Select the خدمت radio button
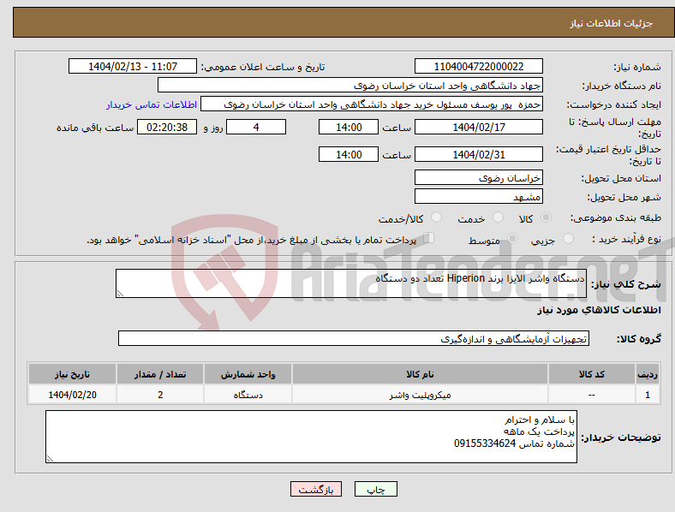This screenshot has width=675, height=512. point(498,217)
